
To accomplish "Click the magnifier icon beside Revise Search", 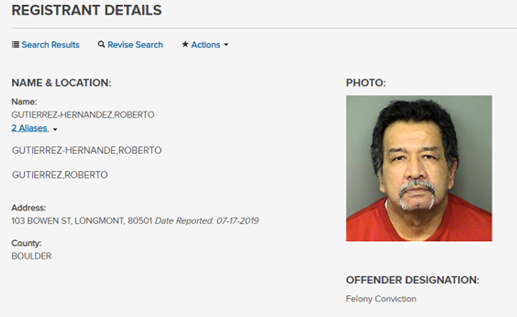I will coord(101,44).
